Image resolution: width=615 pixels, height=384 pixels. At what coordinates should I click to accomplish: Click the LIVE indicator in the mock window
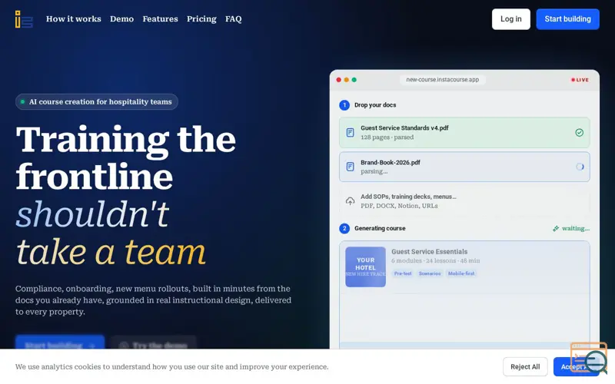580,80
